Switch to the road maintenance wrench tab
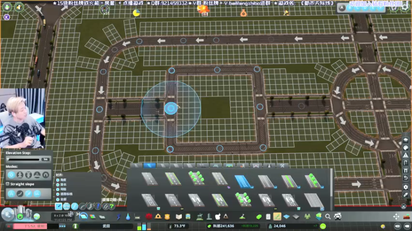The width and height of the screenshot is (412, 231). tap(282, 165)
